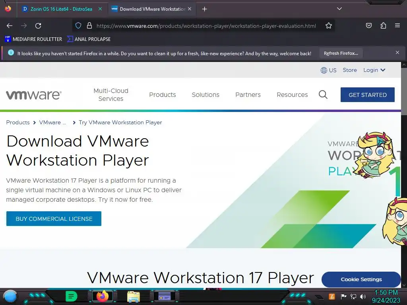This screenshot has width=407, height=305.
Task: Open the Partners navigation menu
Action: click(248, 95)
